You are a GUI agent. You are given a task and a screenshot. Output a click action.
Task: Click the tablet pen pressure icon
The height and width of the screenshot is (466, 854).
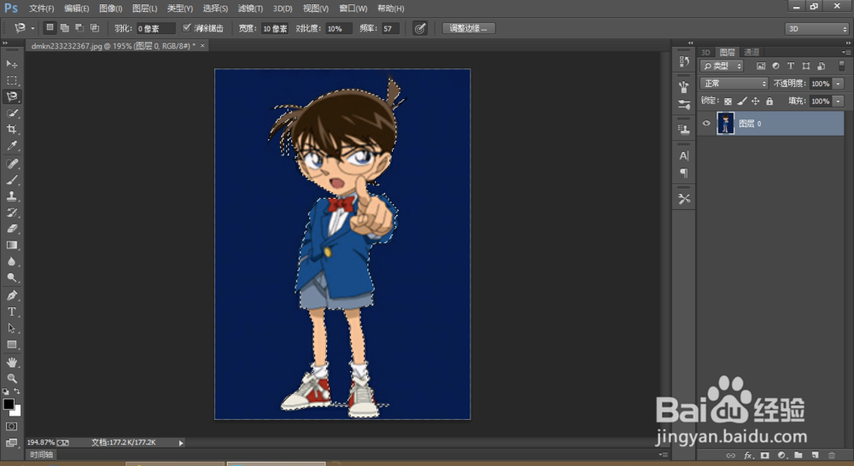[x=420, y=28]
